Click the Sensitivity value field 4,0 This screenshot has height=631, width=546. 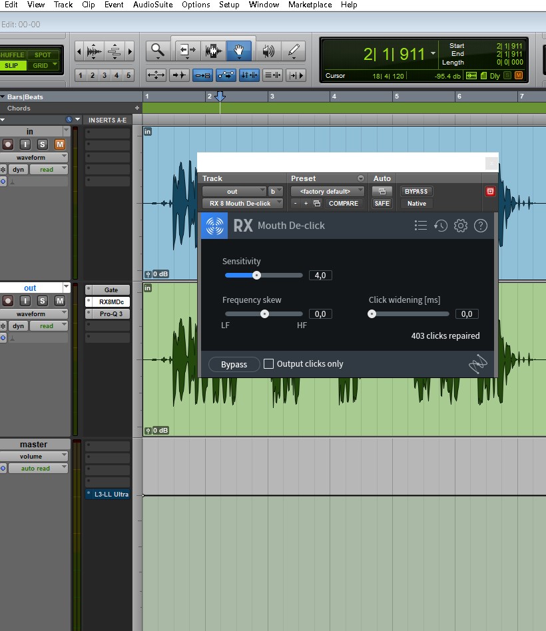320,276
